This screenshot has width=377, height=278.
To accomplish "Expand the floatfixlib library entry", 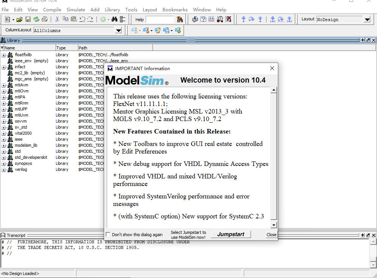I will point(3,54).
